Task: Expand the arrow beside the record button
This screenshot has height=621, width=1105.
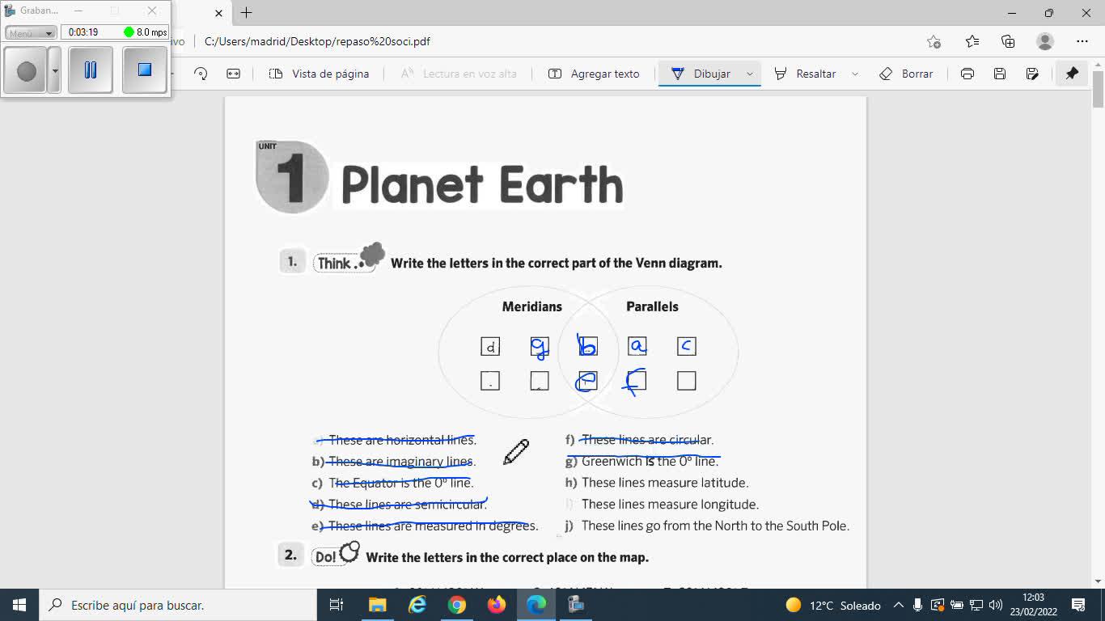Action: click(54, 70)
